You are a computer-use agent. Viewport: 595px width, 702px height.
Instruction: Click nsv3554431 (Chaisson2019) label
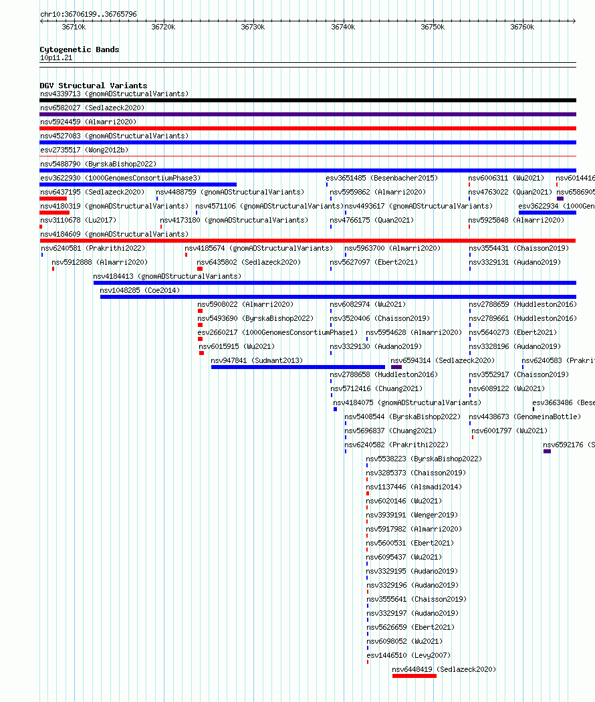coord(519,248)
